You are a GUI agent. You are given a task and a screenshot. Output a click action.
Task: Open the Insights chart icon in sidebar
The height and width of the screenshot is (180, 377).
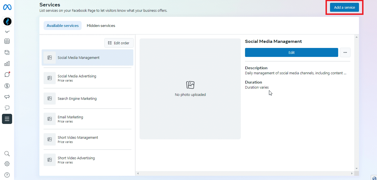7,63
